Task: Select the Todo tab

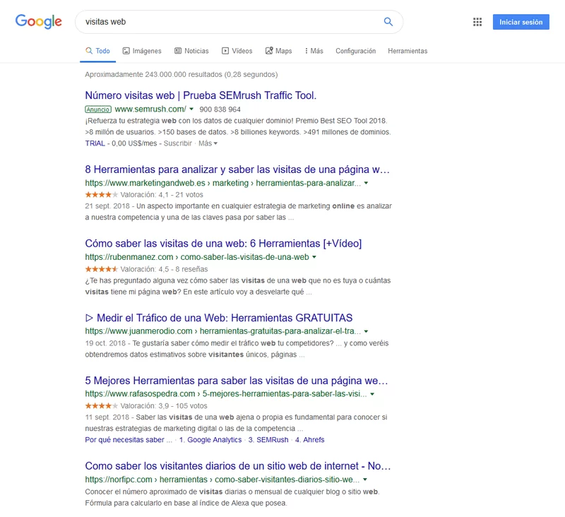Action: 97,51
